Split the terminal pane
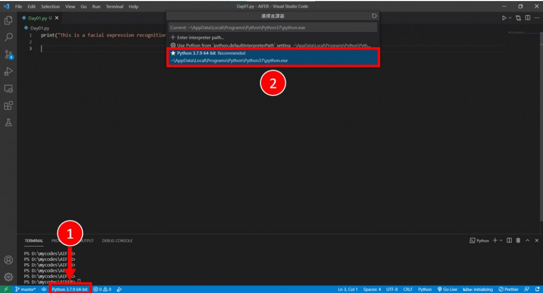 click(x=509, y=240)
